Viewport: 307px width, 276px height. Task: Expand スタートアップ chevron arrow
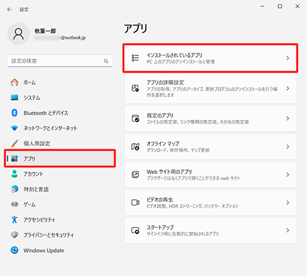click(x=287, y=231)
